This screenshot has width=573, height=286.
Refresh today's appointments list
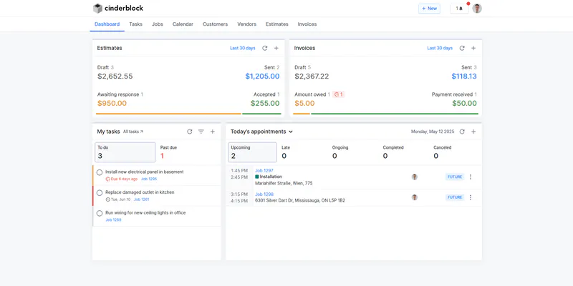462,132
